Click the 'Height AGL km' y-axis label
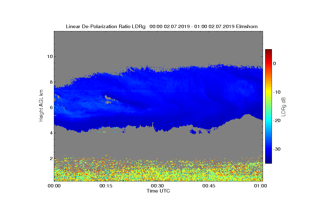 point(41,106)
